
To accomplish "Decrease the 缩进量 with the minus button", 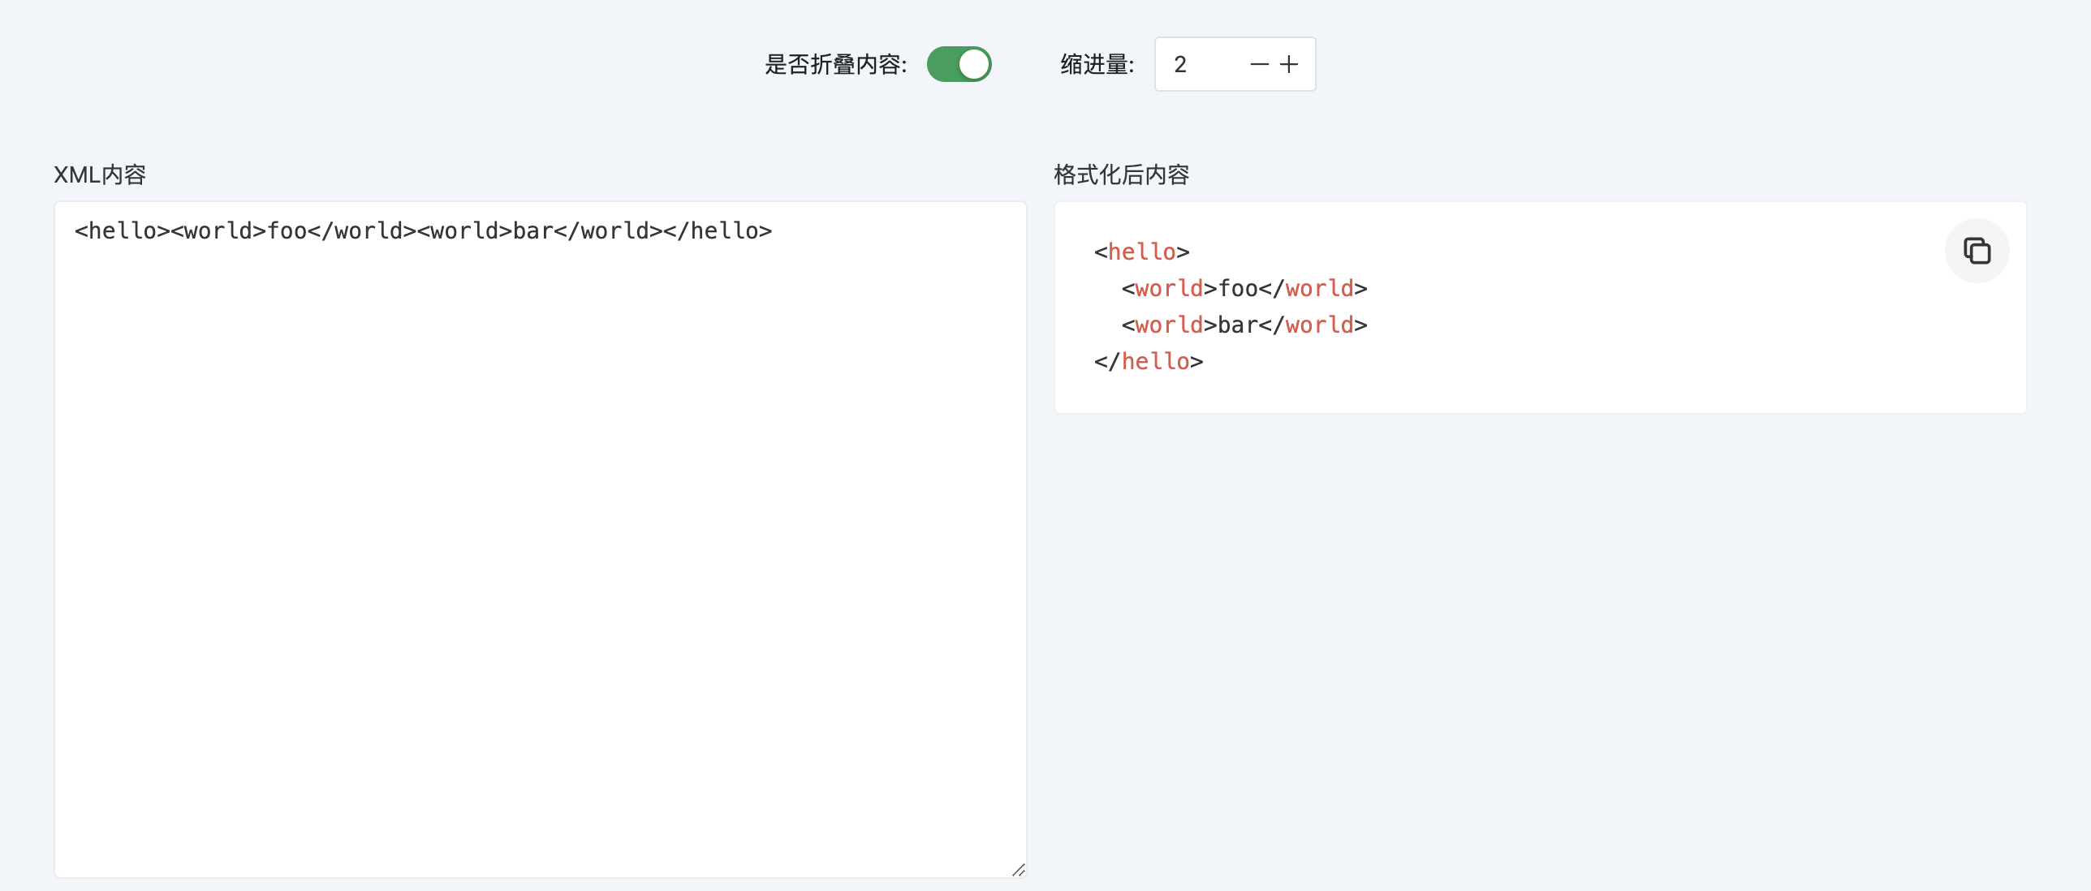I will (1259, 64).
